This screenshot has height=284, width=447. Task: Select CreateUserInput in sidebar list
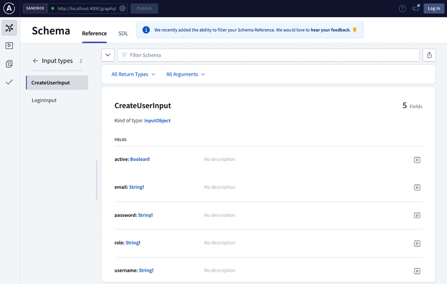57,83
